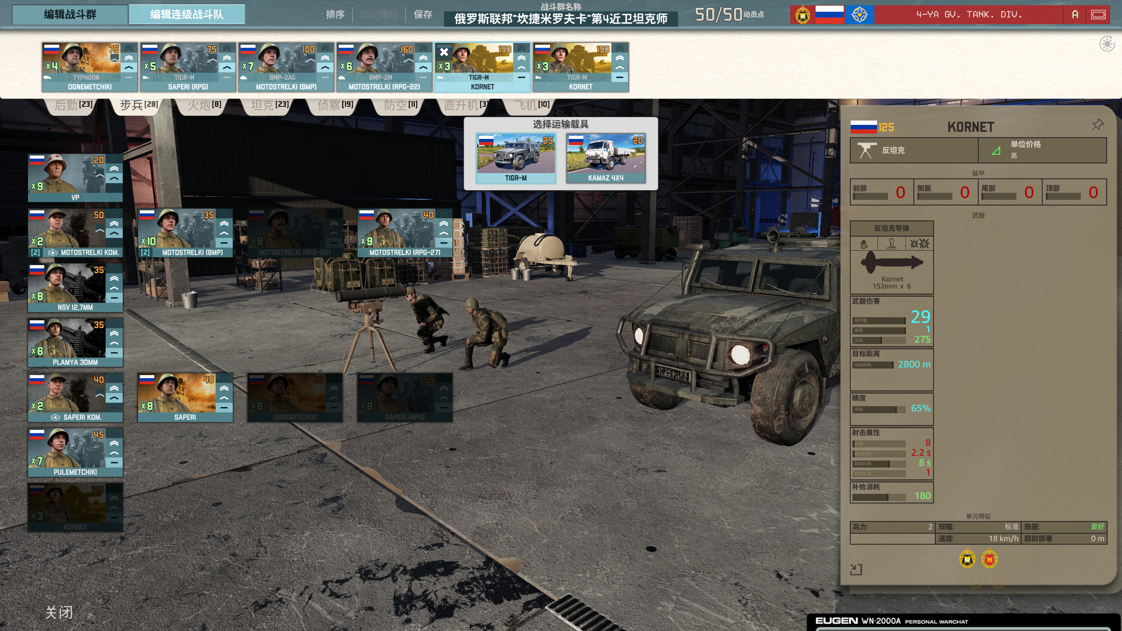Click the double explosion tandem warhead icon

(x=919, y=244)
